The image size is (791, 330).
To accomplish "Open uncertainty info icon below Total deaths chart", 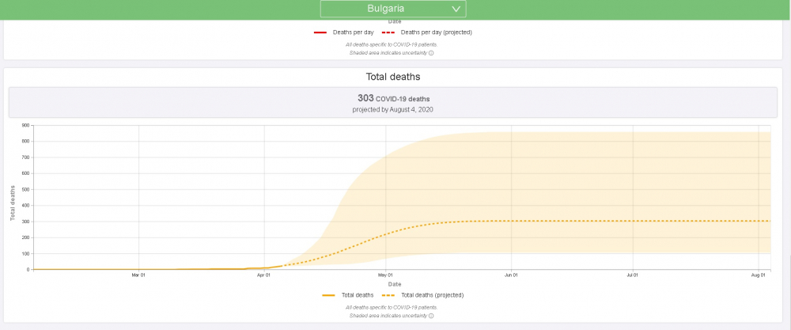I will click(x=431, y=316).
